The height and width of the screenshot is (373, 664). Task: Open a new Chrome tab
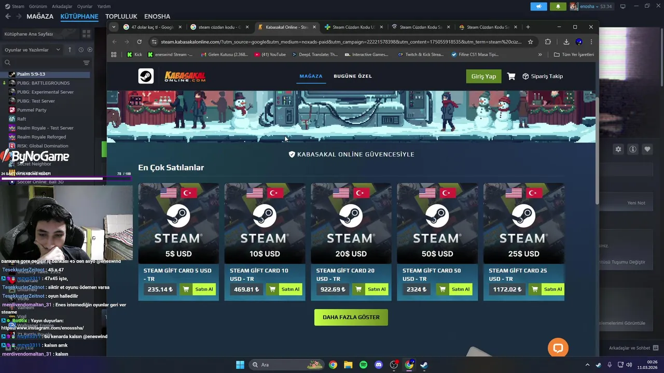click(x=528, y=27)
